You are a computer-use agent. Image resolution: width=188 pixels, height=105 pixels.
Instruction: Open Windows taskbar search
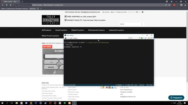click(x=7, y=103)
